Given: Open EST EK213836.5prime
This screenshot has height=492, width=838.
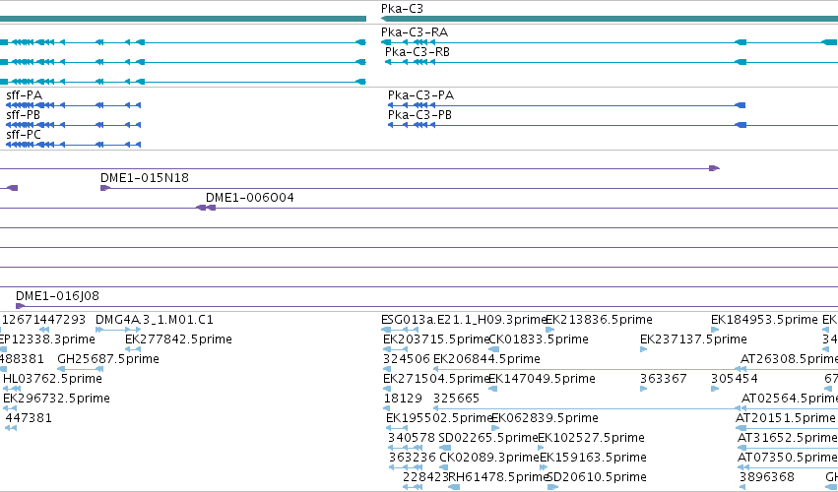Looking at the screenshot, I should (599, 320).
